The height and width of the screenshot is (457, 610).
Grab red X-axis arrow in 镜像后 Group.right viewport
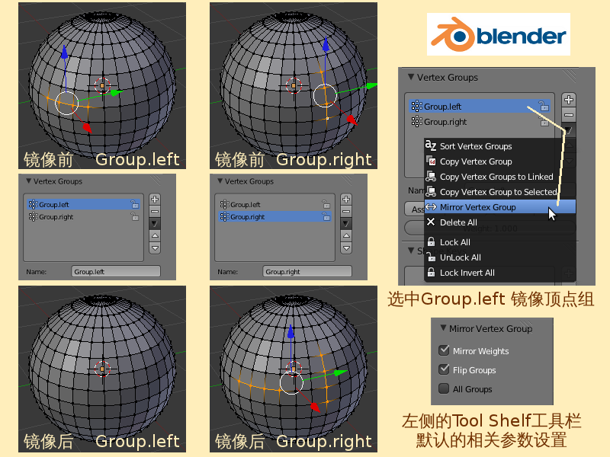pyautogui.click(x=315, y=407)
